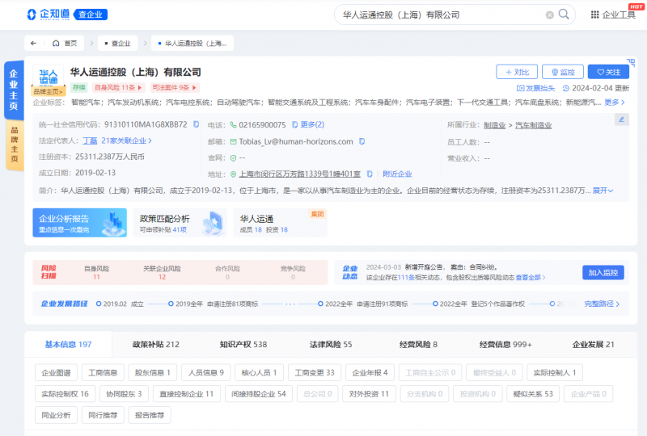Select 同业分析 sub-item
The image size is (647, 436).
coord(56,415)
